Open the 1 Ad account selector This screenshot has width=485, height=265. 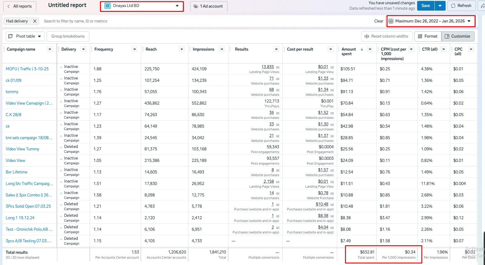coord(208,6)
